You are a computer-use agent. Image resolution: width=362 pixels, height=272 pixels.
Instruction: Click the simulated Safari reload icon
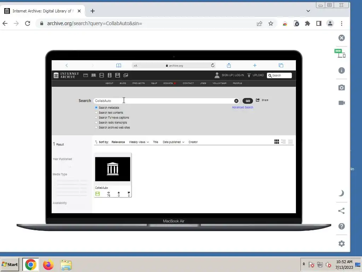(212, 66)
